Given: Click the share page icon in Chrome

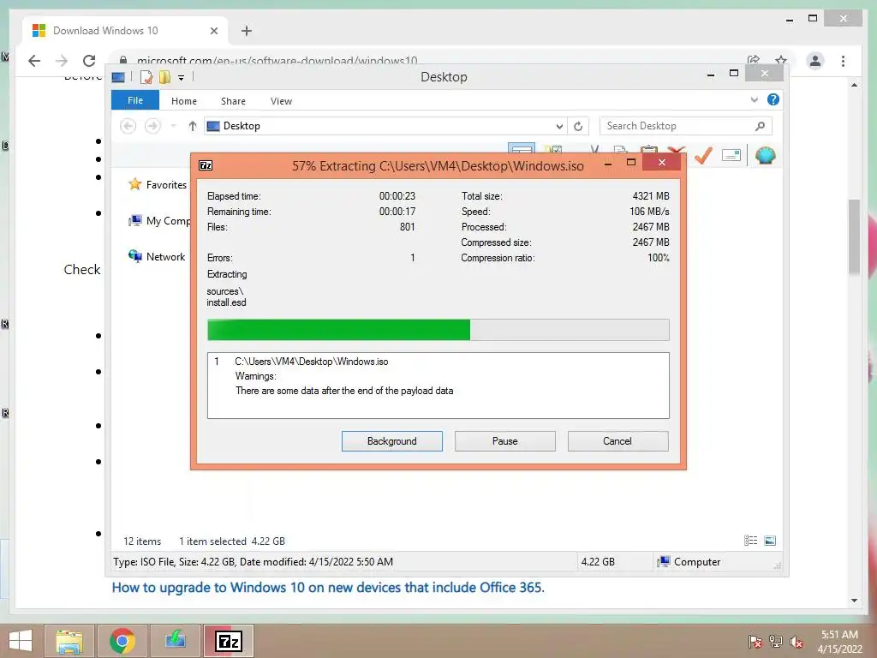Looking at the screenshot, I should (x=754, y=60).
